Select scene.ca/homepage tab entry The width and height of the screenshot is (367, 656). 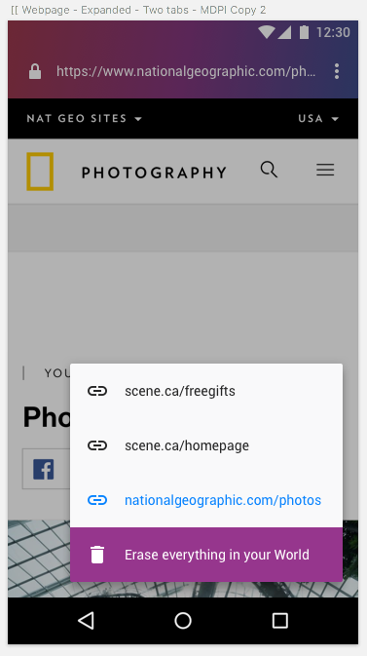click(x=206, y=445)
